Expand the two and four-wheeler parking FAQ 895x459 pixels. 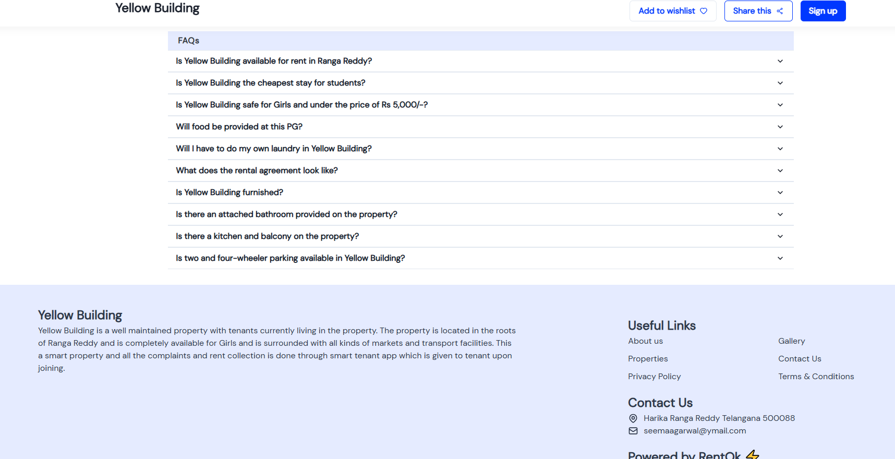780,258
